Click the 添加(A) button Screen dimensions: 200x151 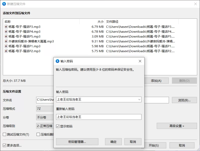point(156,81)
